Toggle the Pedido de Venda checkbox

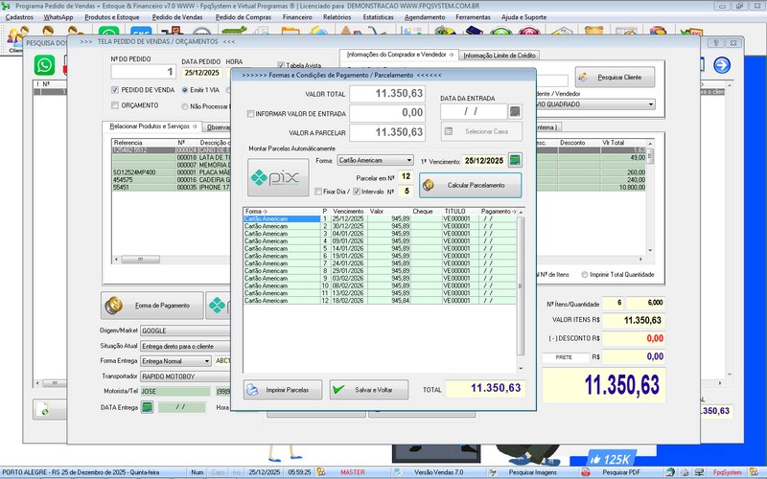[x=115, y=90]
